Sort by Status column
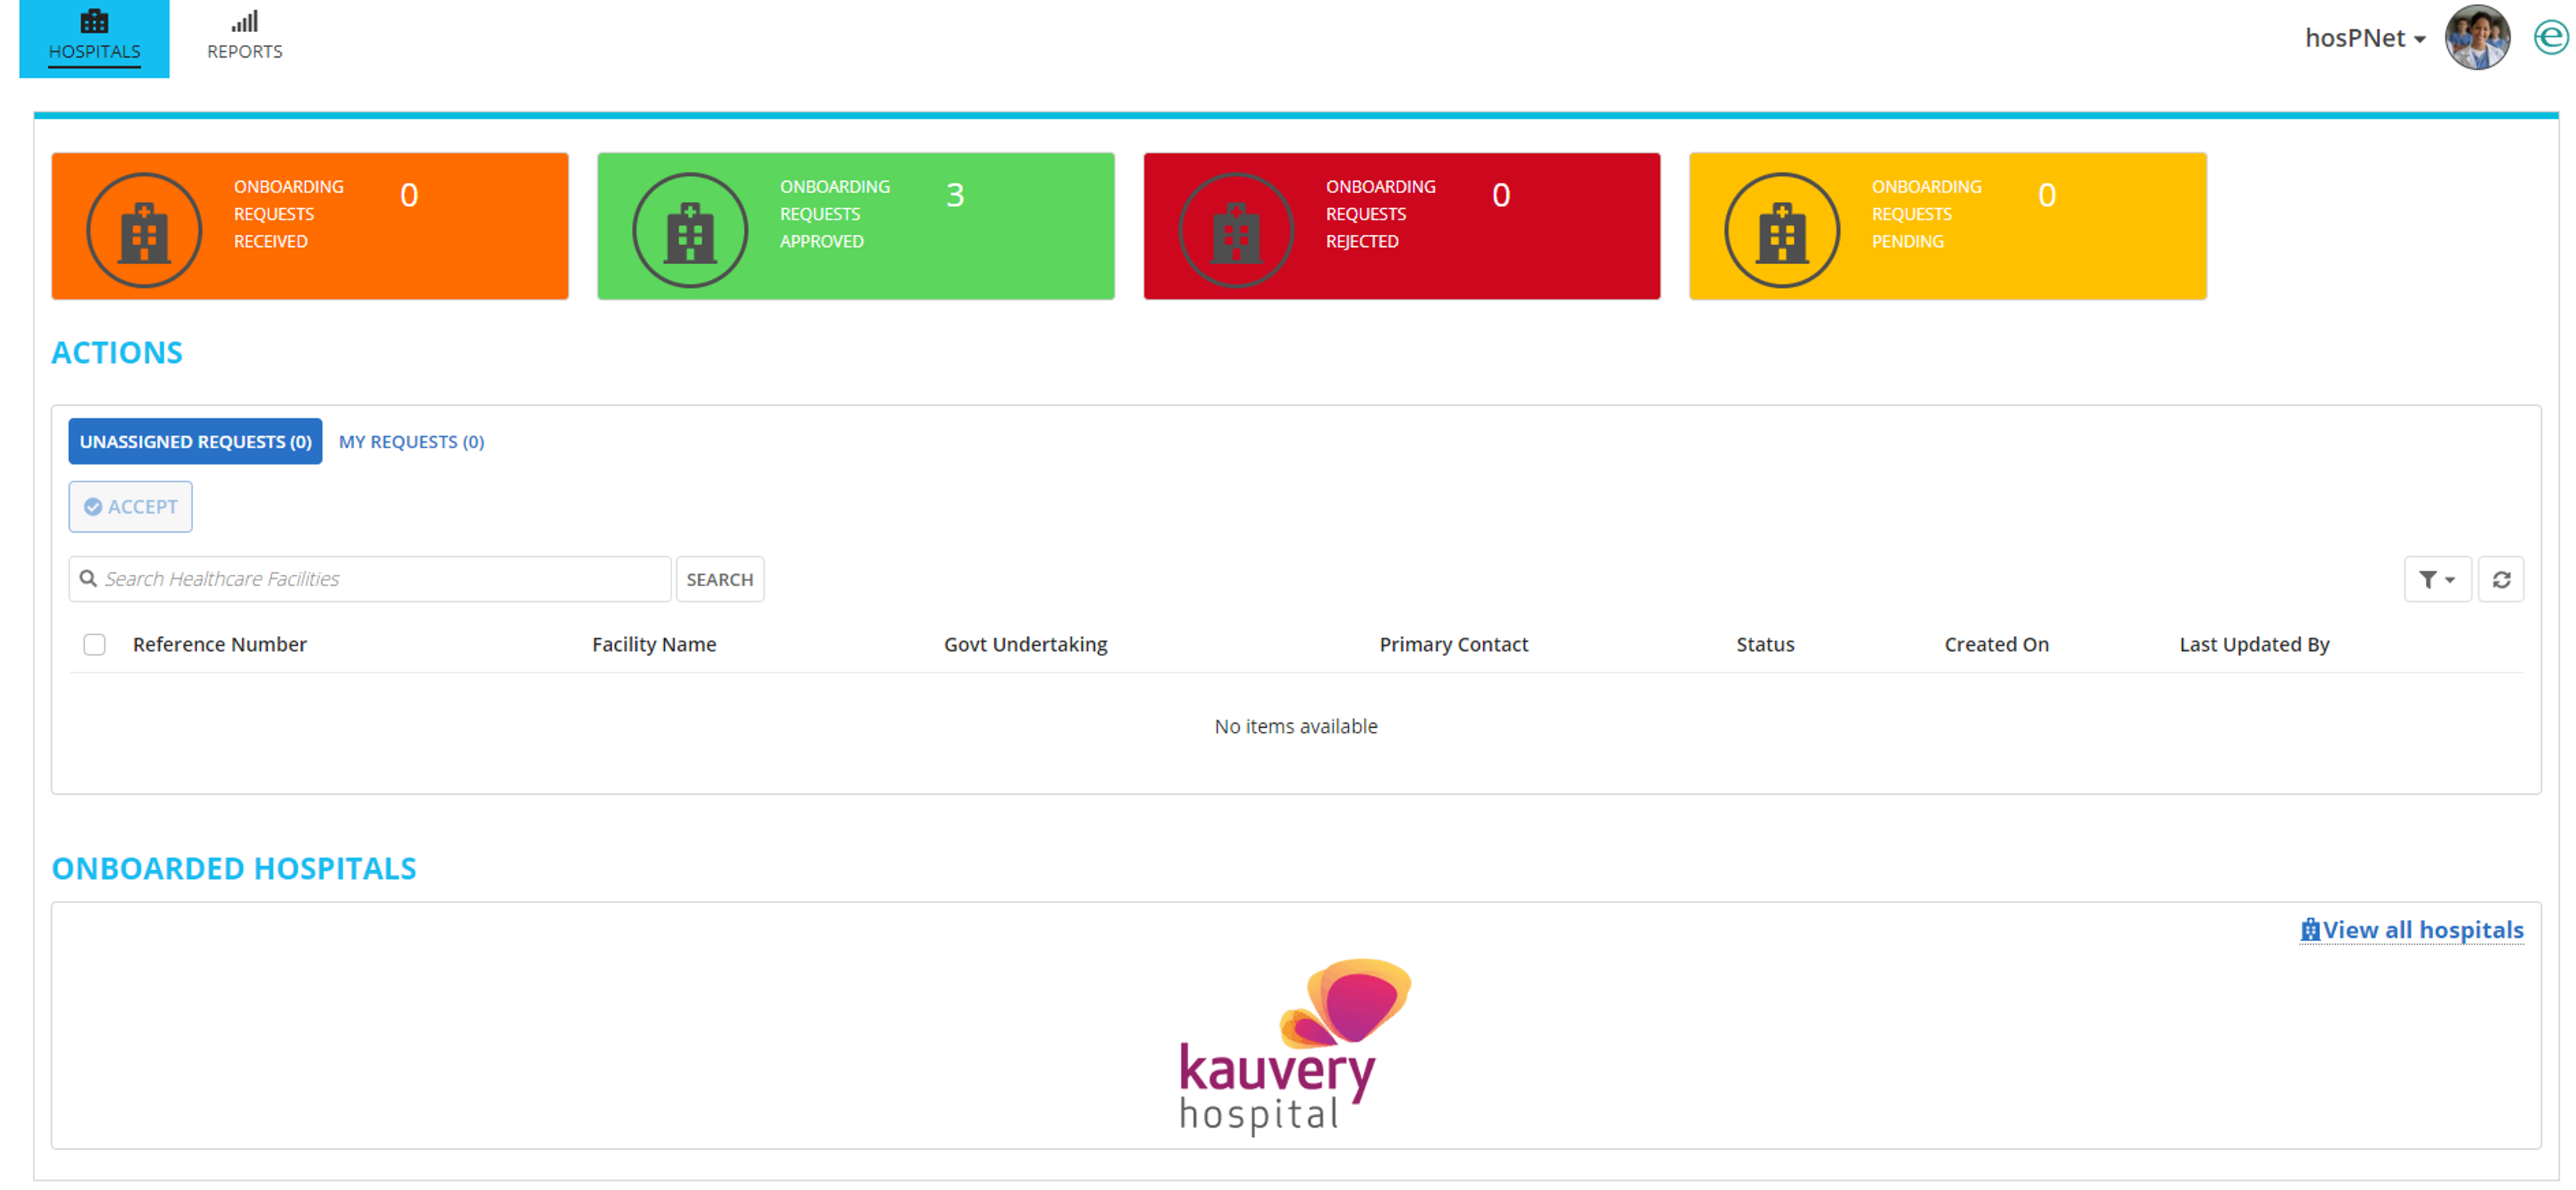This screenshot has height=1190, width=2576. (x=1765, y=644)
